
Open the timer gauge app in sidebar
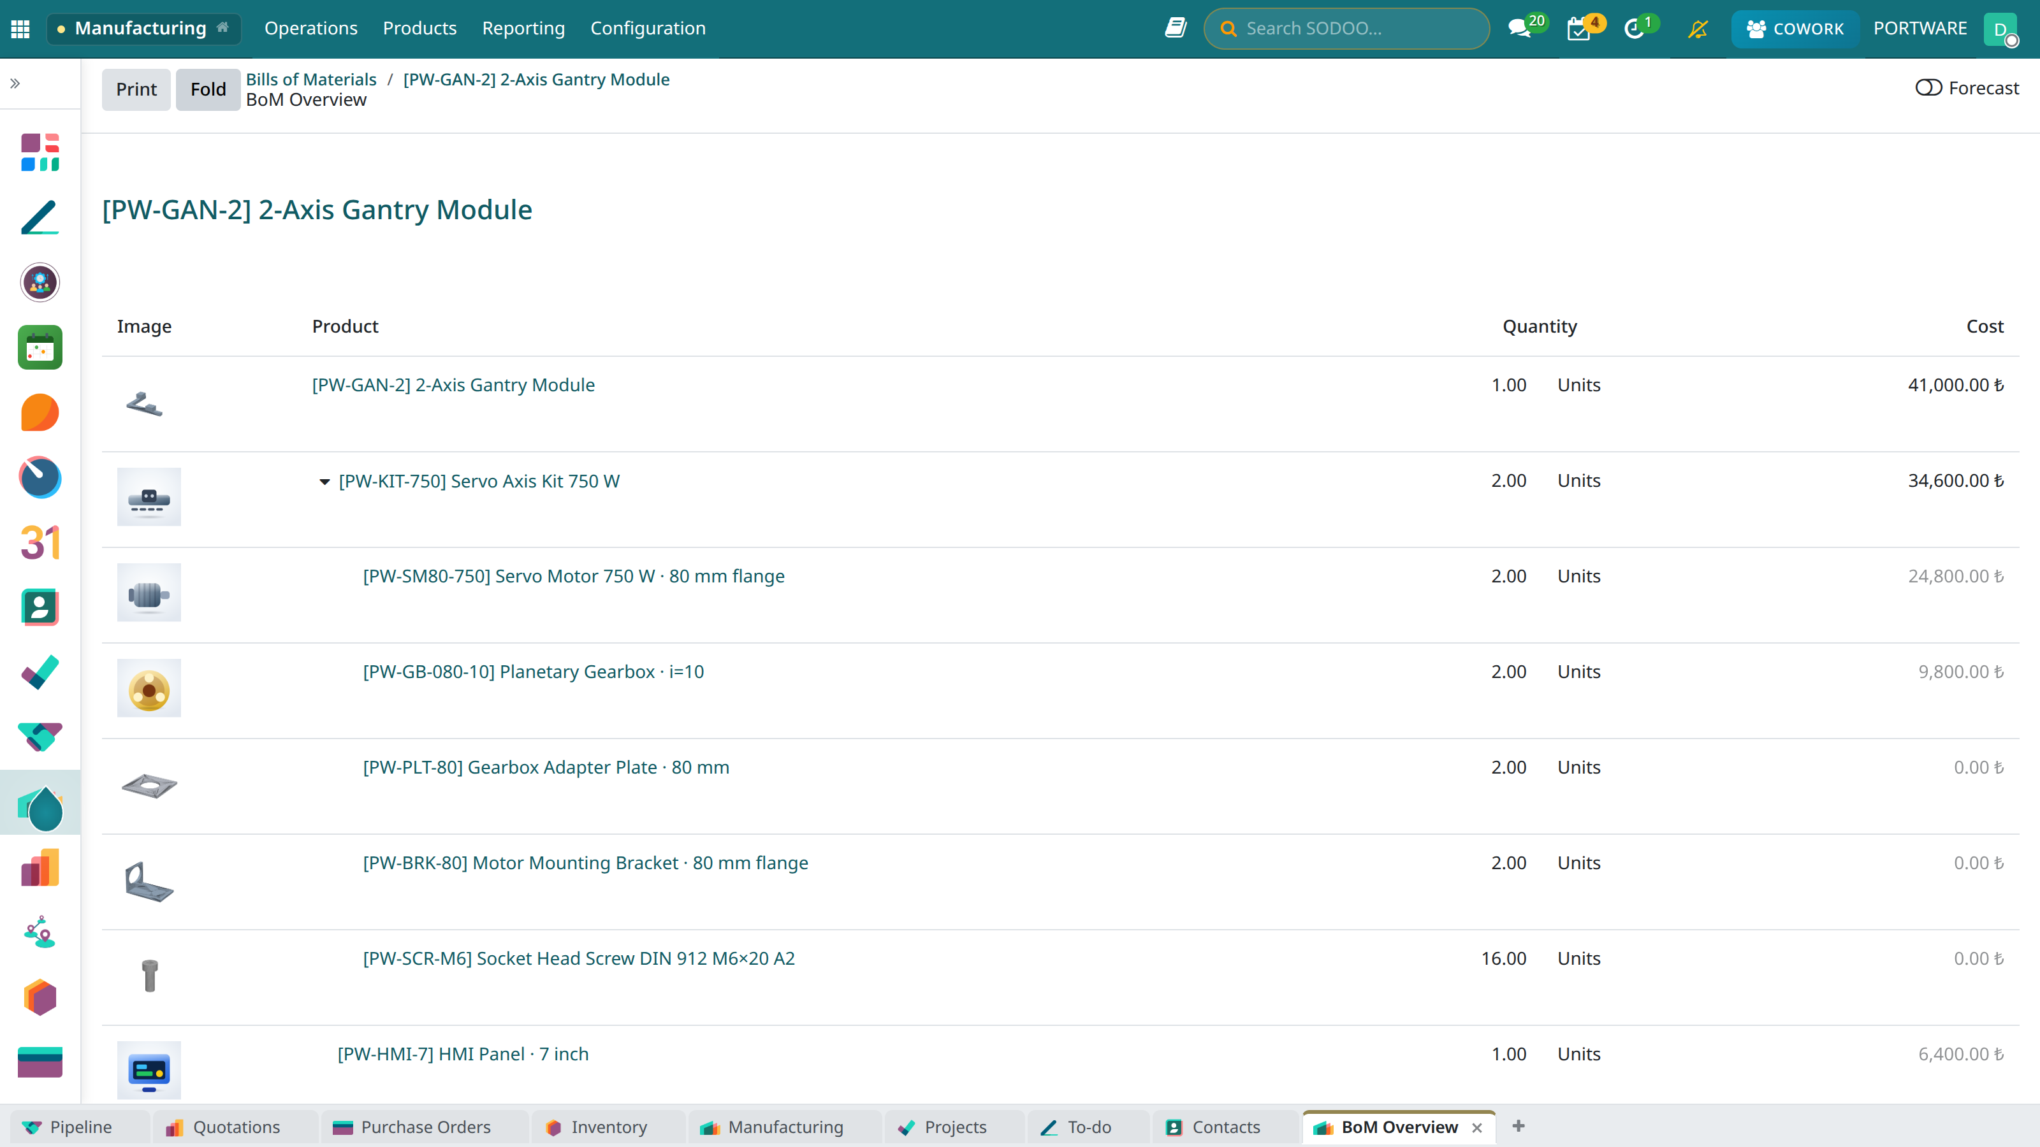40,477
